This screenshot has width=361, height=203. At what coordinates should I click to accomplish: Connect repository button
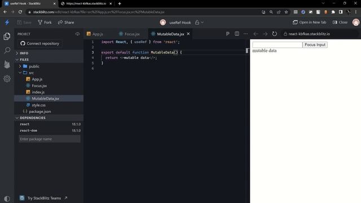39,43
